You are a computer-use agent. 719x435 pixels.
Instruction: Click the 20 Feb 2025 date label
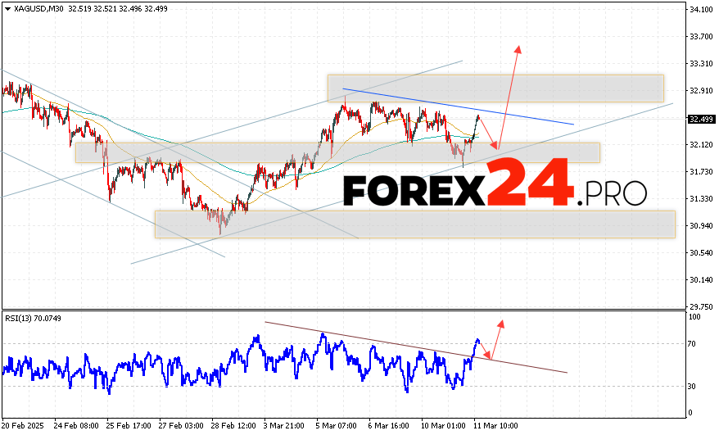[21, 426]
